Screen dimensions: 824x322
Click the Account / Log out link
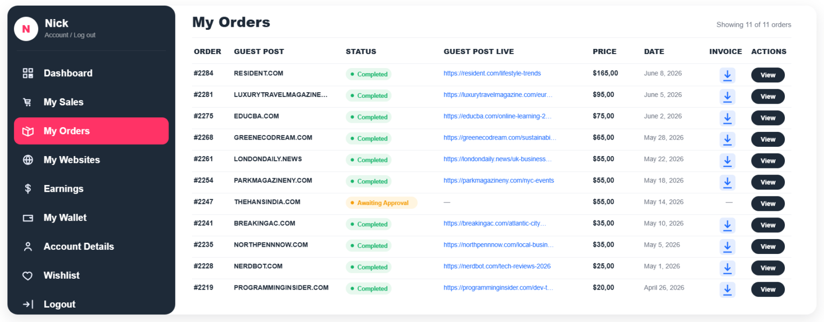tap(70, 35)
